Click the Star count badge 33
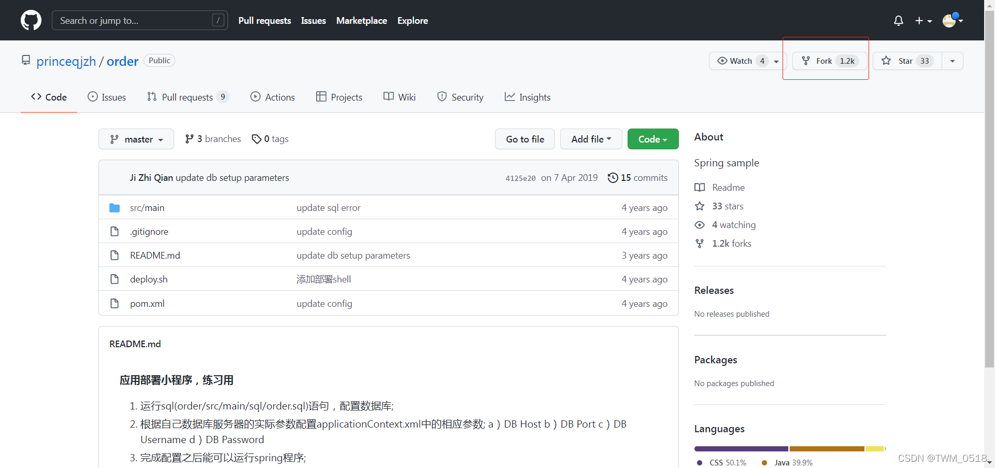 [x=925, y=61]
